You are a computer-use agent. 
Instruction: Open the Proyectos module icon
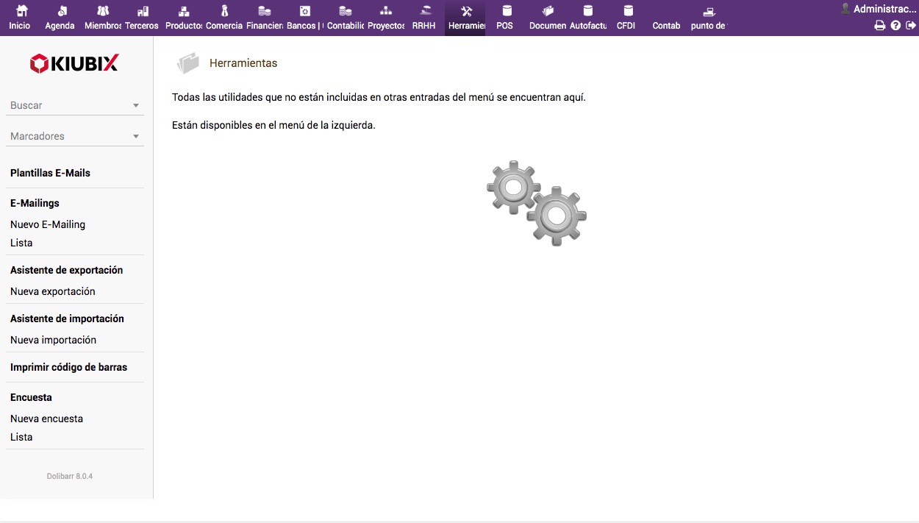(386, 12)
